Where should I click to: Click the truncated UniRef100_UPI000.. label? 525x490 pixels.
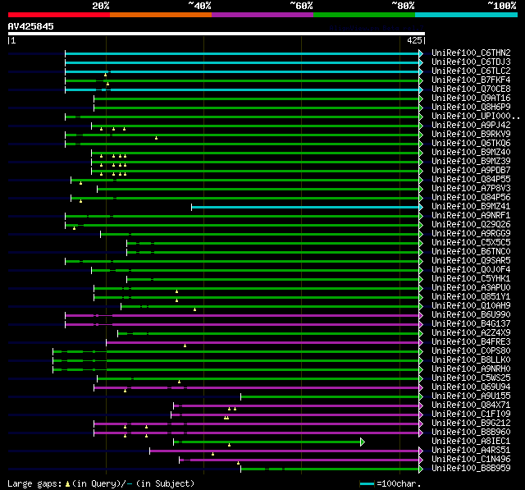[x=476, y=117]
